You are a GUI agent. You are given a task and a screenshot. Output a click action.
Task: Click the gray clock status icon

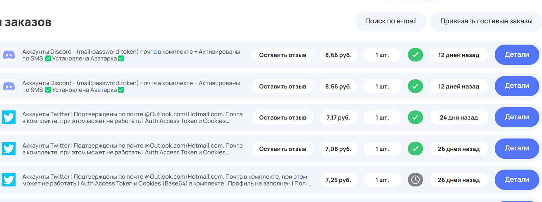(x=415, y=180)
